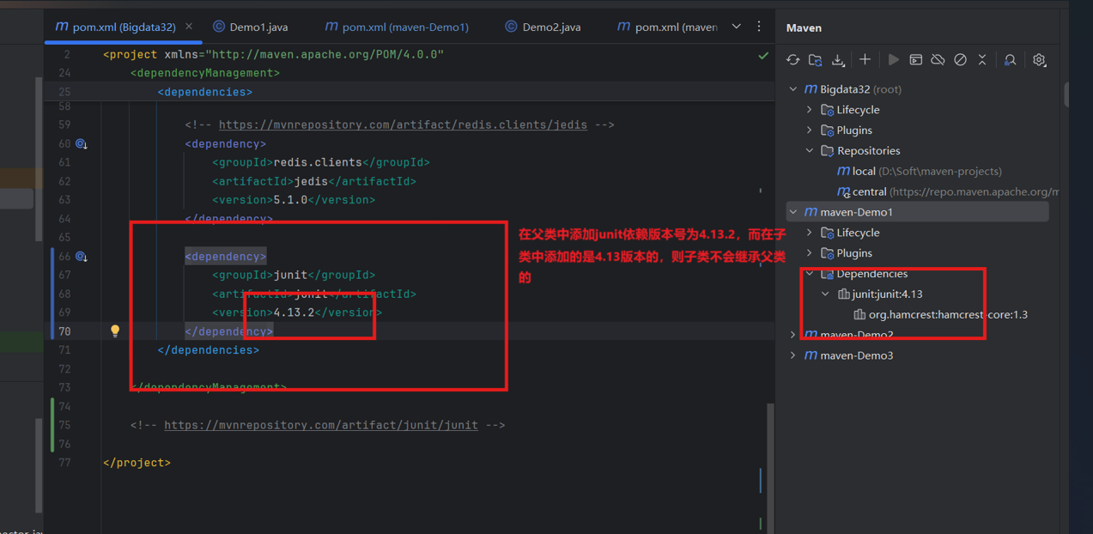This screenshot has height=534, width=1093.
Task: Click gutter icon on line 66
Action: tap(82, 257)
